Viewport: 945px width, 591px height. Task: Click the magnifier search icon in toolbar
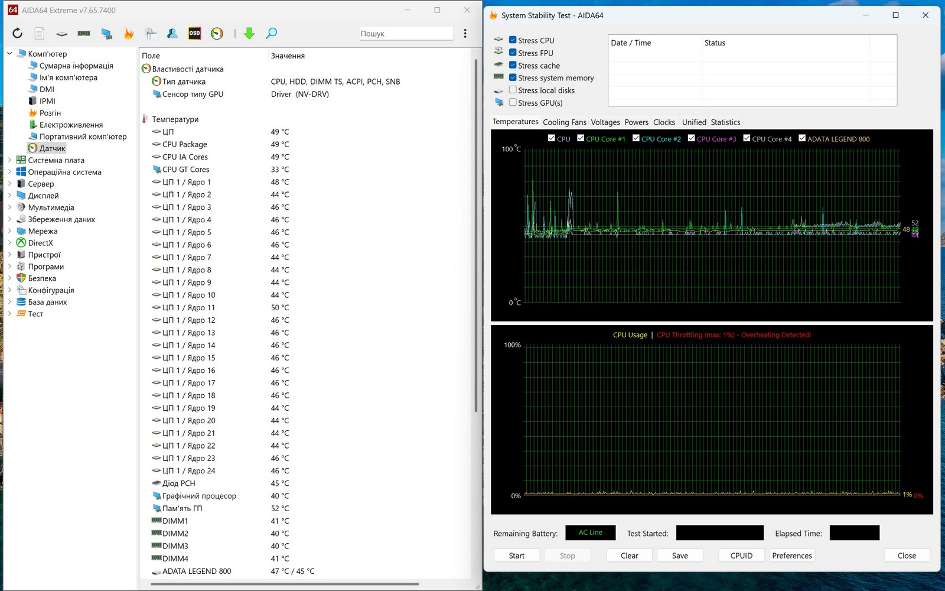tap(271, 34)
